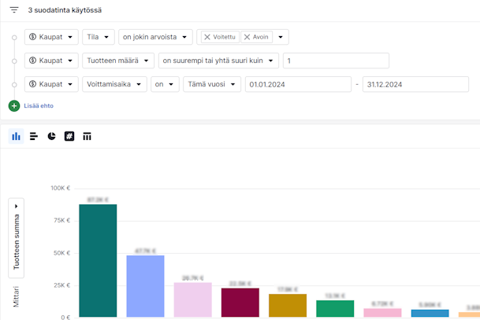Select the scorecard number view icon
480x320 pixels.
point(69,136)
